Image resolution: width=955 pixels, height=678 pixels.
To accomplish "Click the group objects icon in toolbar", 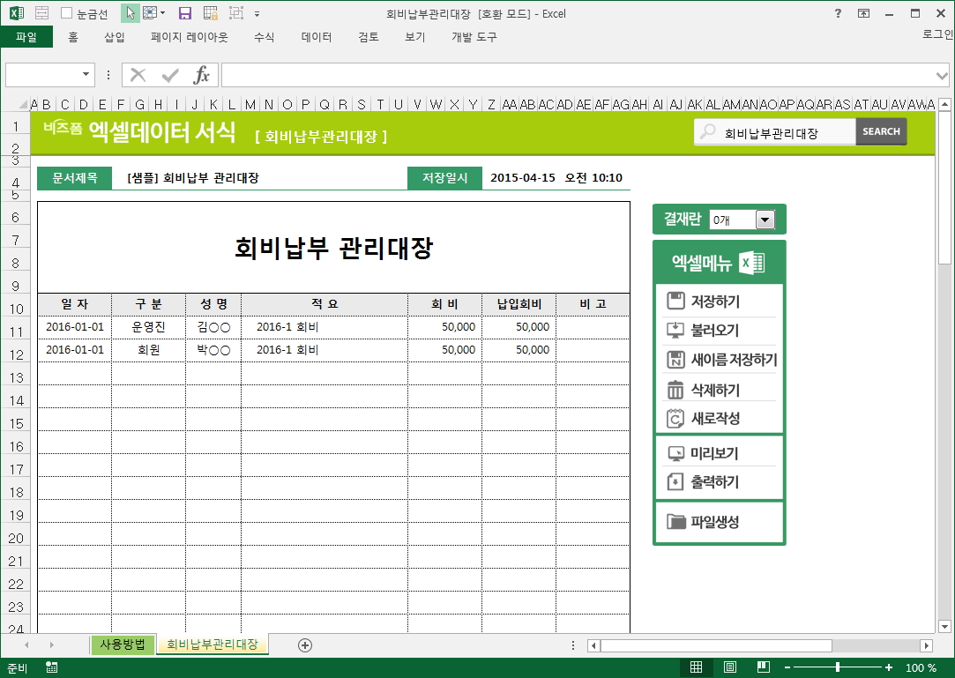I will pos(235,13).
